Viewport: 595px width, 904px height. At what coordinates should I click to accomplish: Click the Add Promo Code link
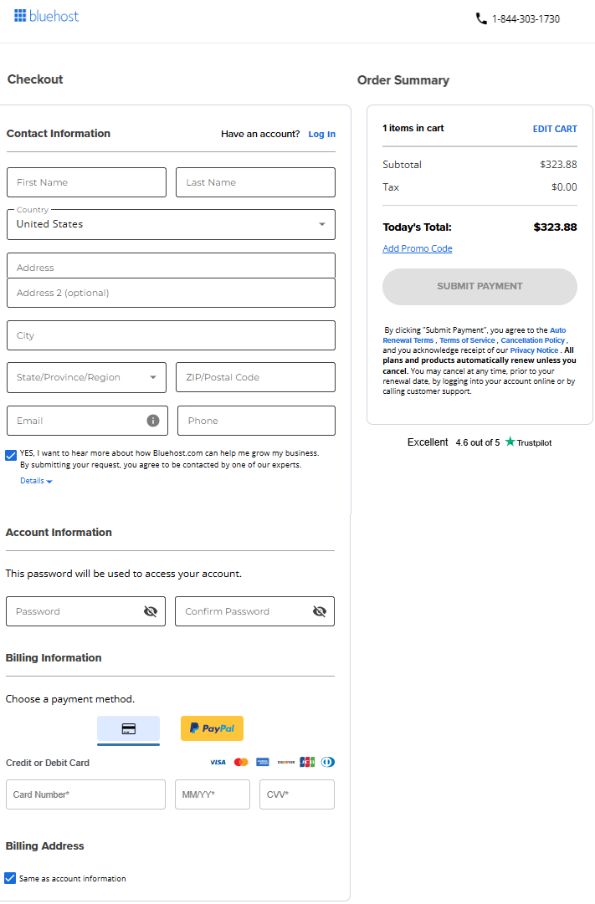coord(417,248)
